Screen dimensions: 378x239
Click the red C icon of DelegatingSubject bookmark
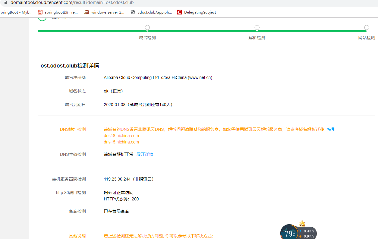click(179, 12)
